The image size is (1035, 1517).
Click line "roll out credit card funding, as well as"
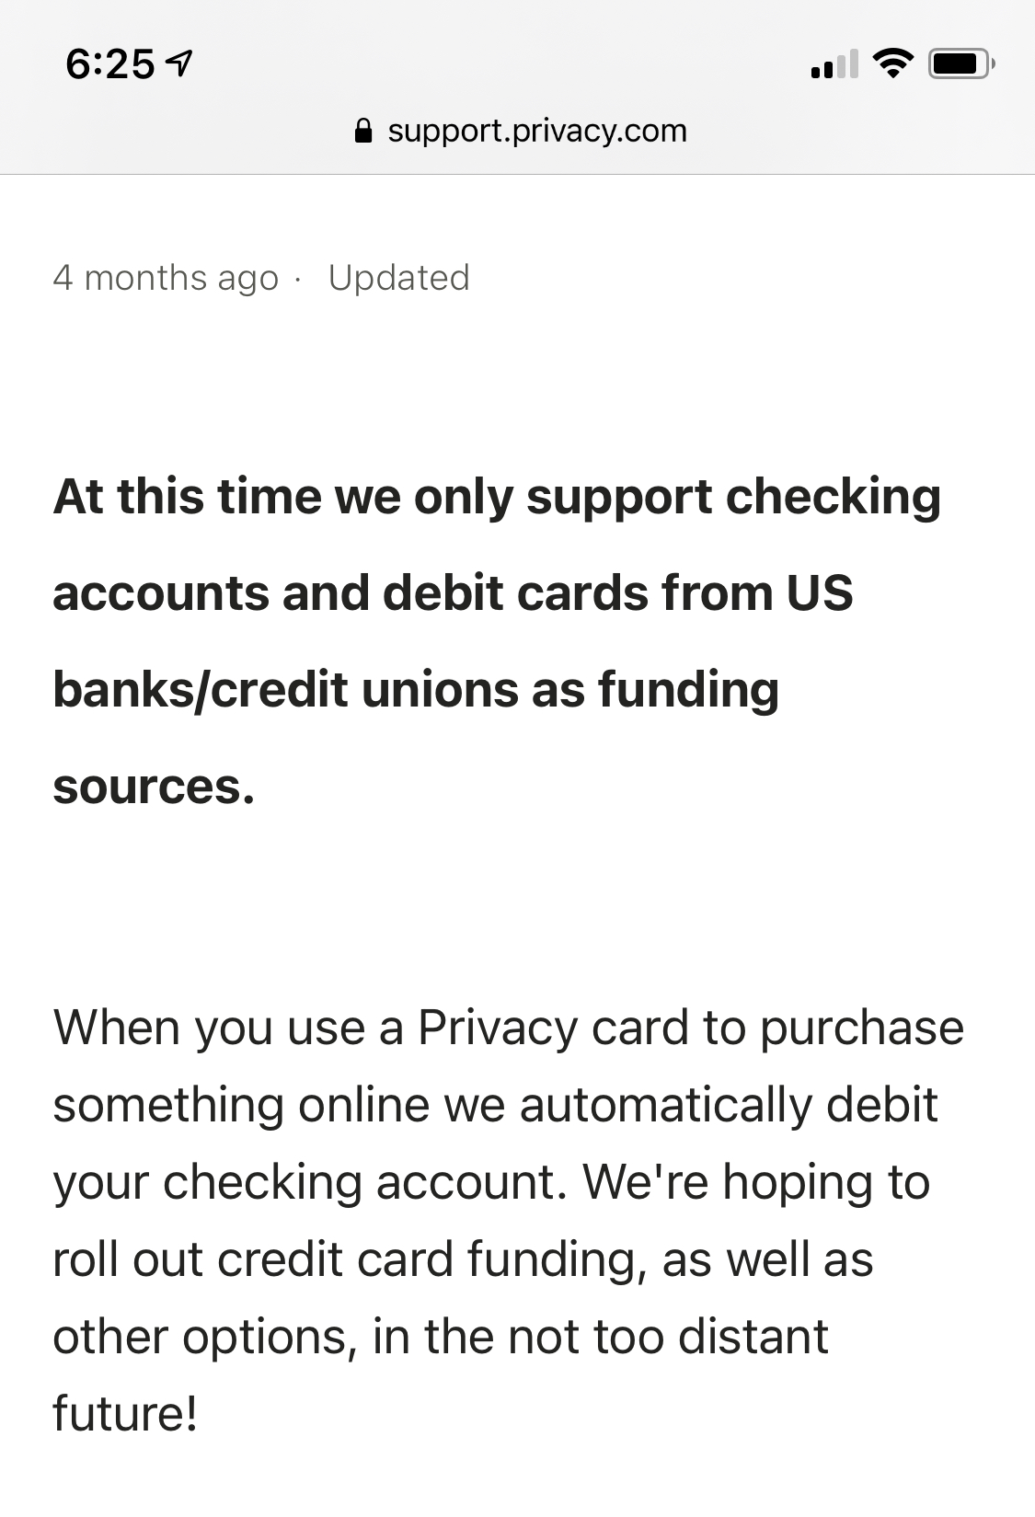coord(463,1259)
